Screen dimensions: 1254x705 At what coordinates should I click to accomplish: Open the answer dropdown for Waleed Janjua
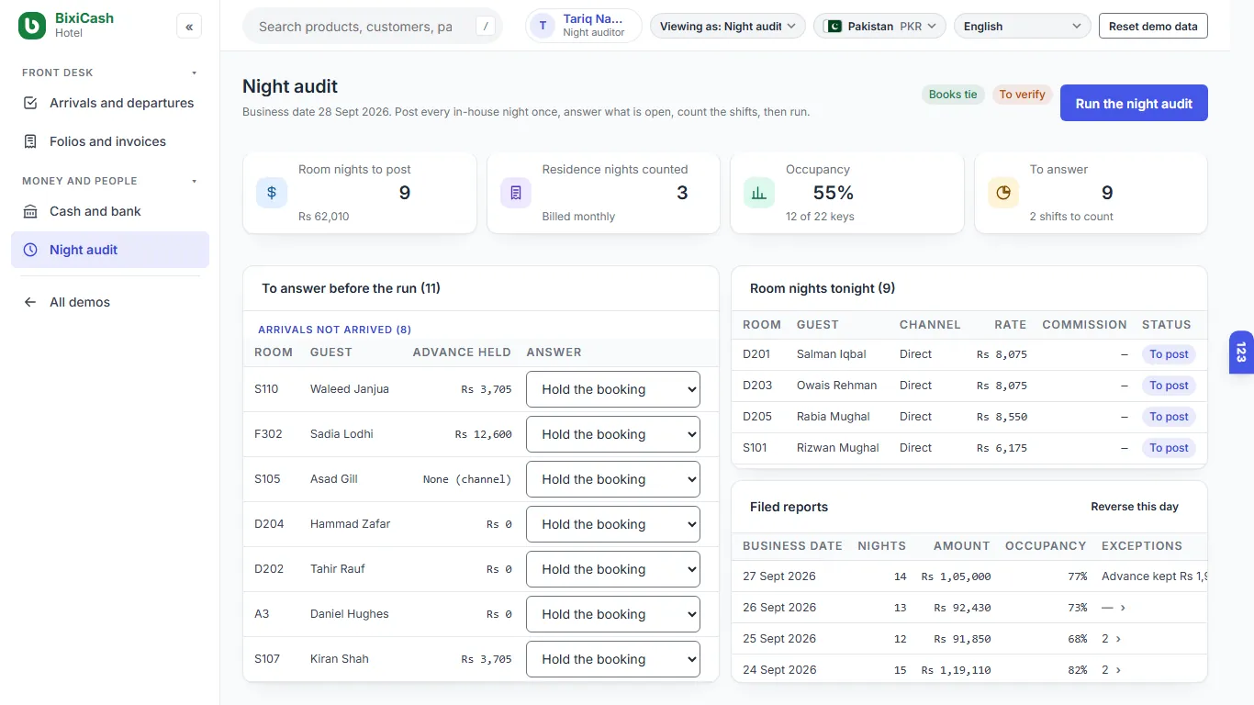click(x=613, y=389)
